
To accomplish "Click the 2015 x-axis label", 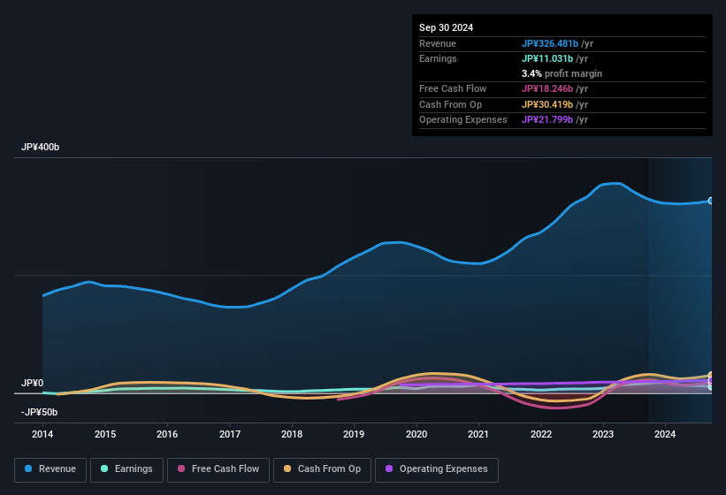I will pos(105,434).
